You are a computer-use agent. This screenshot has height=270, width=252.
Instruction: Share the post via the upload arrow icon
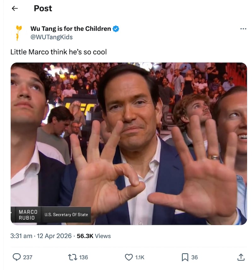pyautogui.click(x=241, y=257)
